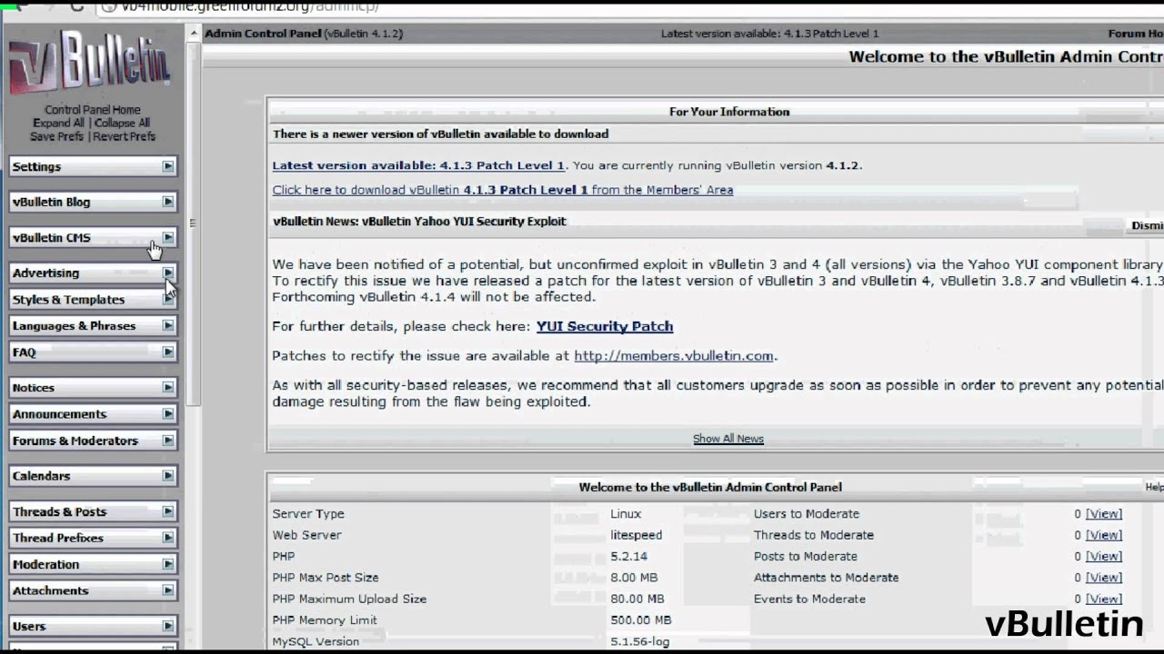The image size is (1164, 654).
Task: Select the PHP version '5.2.14' value
Action: (x=629, y=556)
